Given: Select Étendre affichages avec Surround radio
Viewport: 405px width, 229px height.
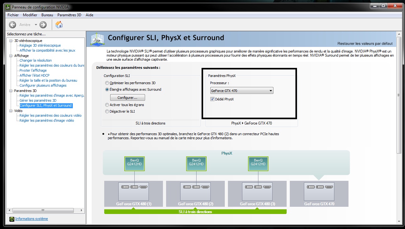Looking at the screenshot, I should coord(107,89).
